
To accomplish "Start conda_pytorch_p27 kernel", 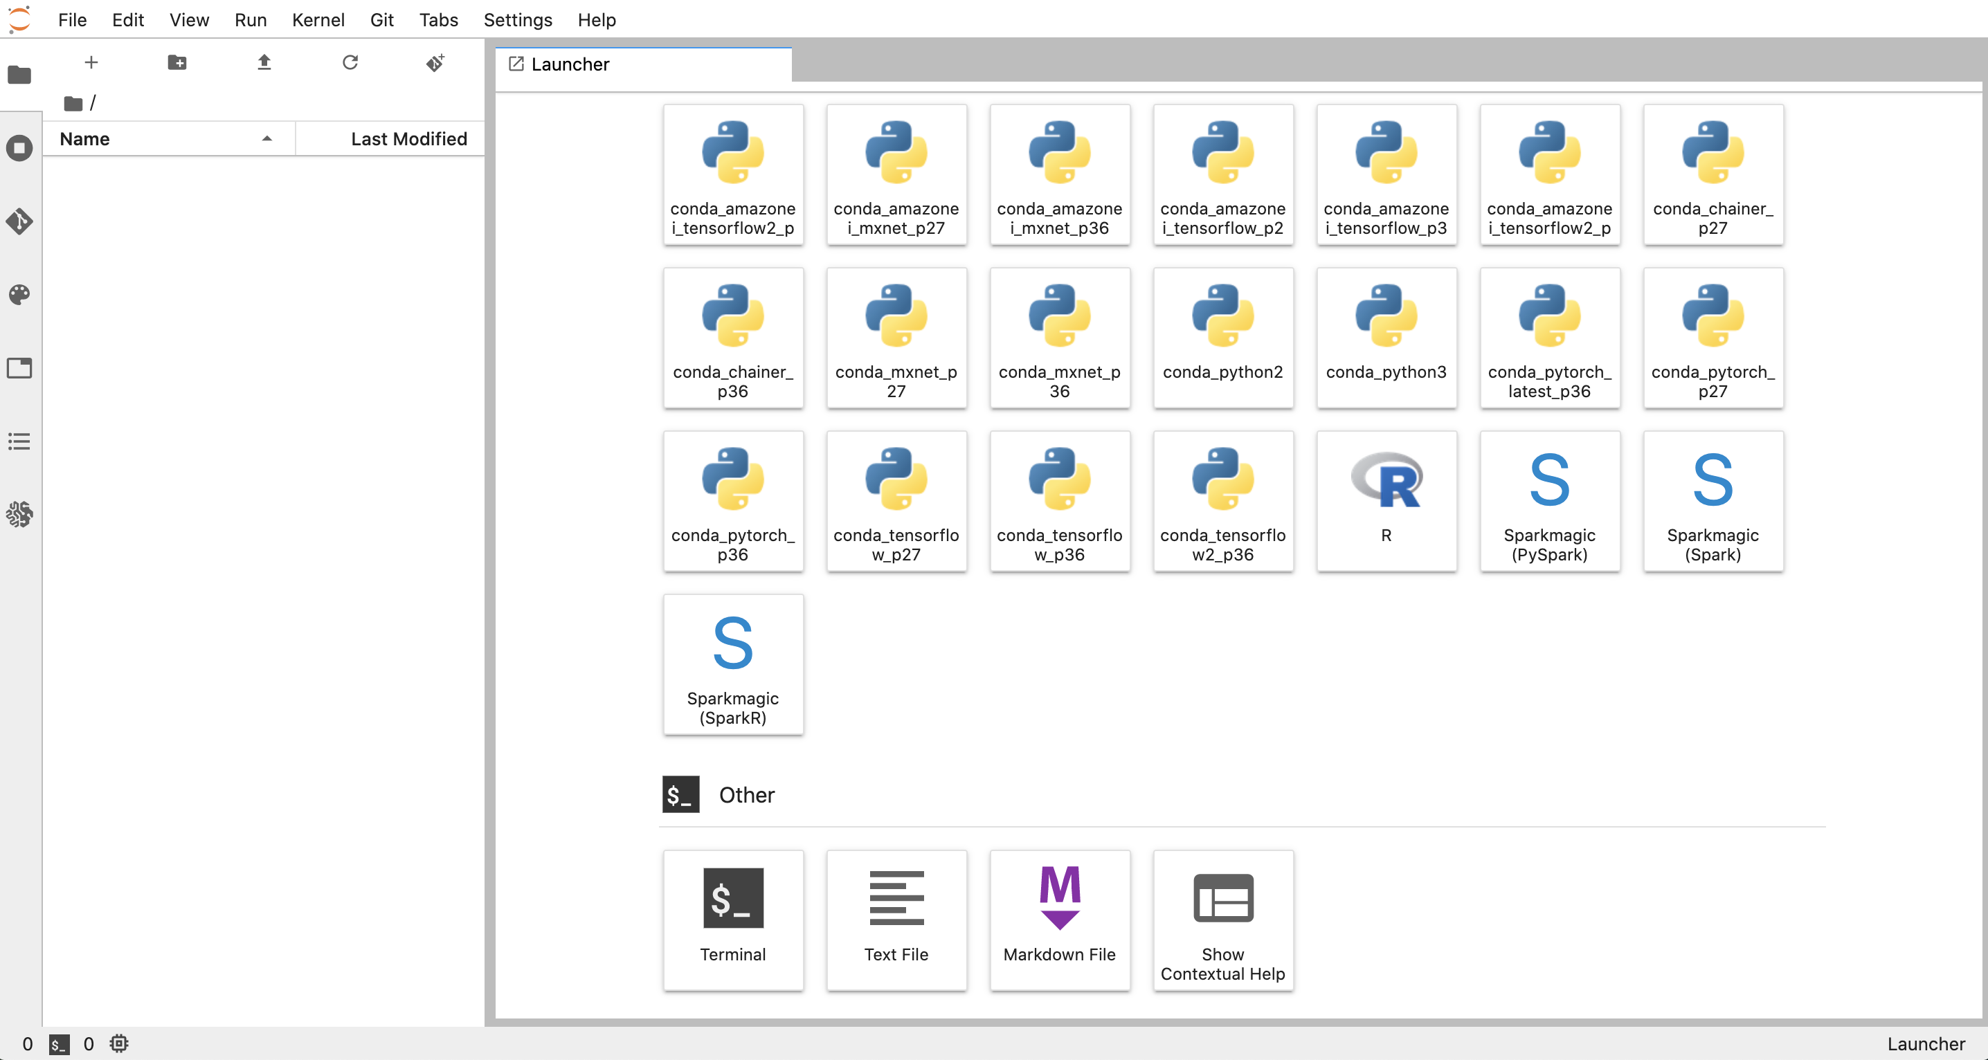I will point(1713,338).
